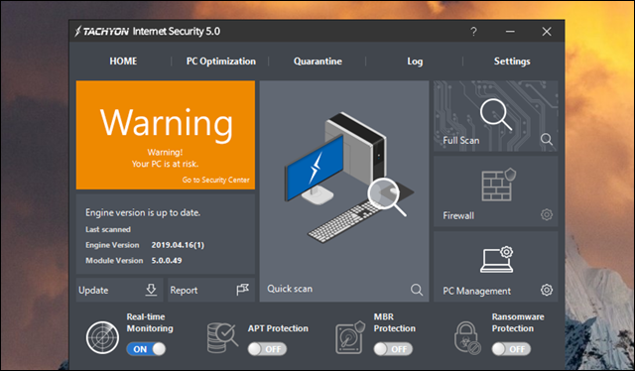This screenshot has width=635, height=371.
Task: Close the Tachyon Internet Security window
Action: pyautogui.click(x=547, y=31)
